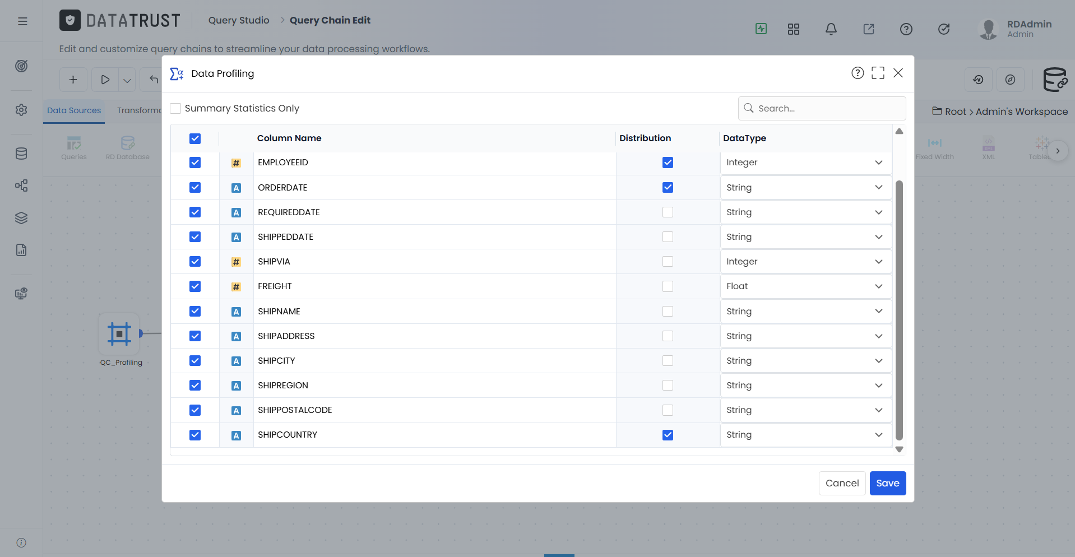
Task: Open ORDERDATE datatype dropdown
Action: 805,187
